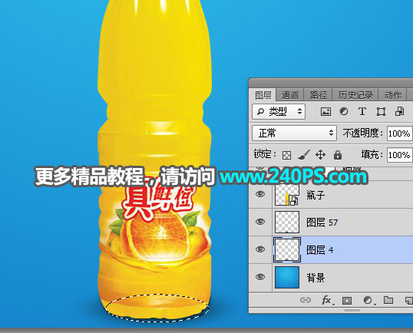Click 不透明度 label
The height and width of the screenshot is (333, 413).
pos(362,134)
